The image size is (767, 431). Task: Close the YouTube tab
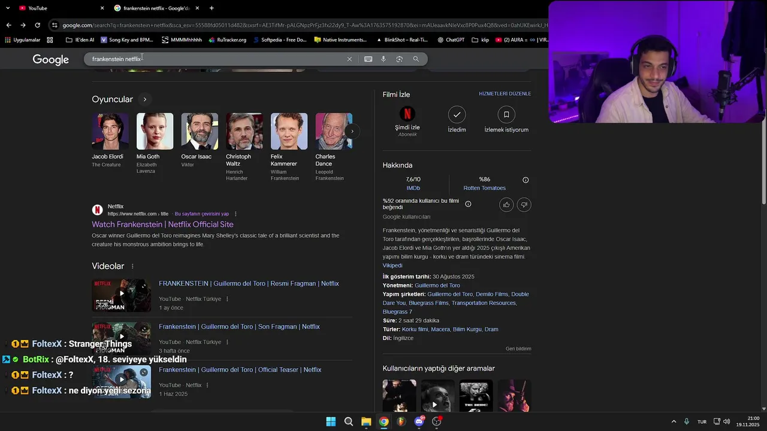[x=102, y=8]
